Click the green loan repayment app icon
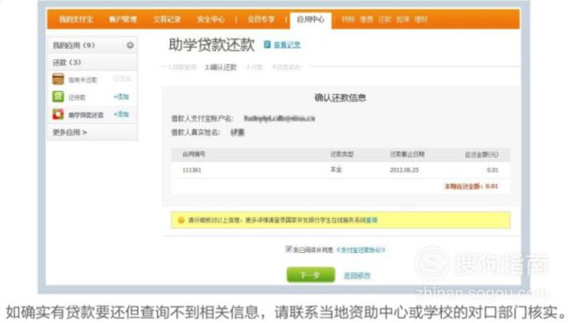The image size is (570, 323). (x=58, y=96)
